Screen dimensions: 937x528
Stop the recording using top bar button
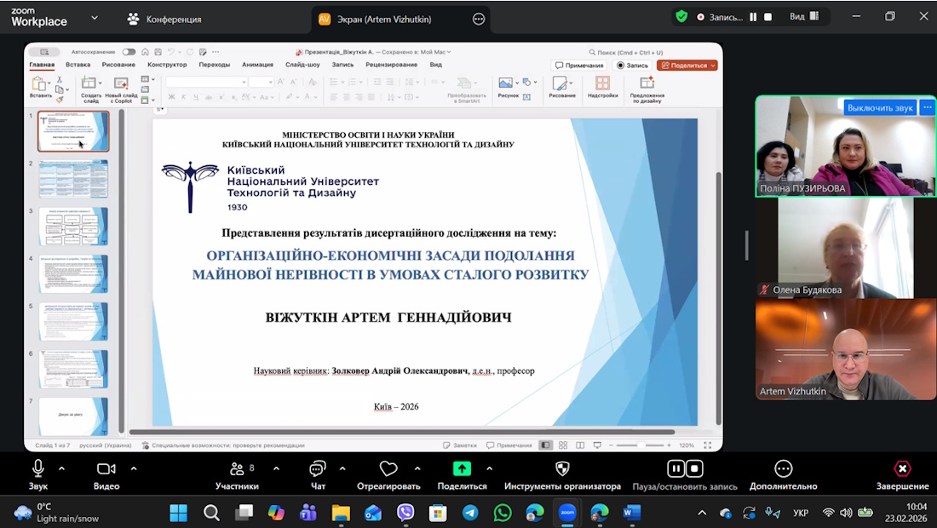click(x=767, y=17)
